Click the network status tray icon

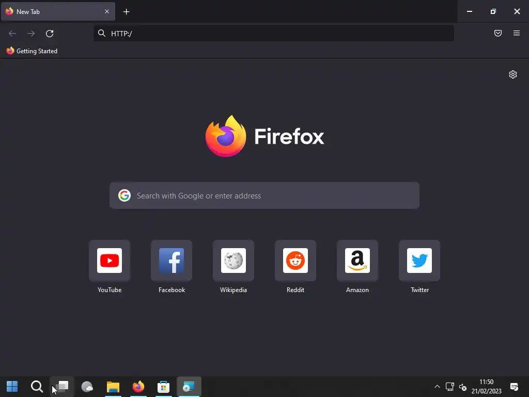pyautogui.click(x=450, y=387)
